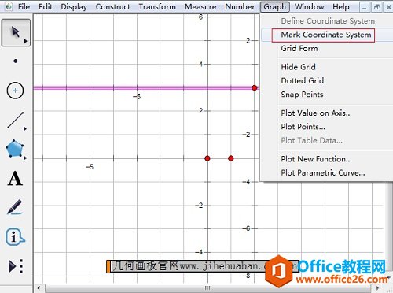Select the Straightedge line tool
Viewport: 393px width, 293px height.
tap(16, 121)
